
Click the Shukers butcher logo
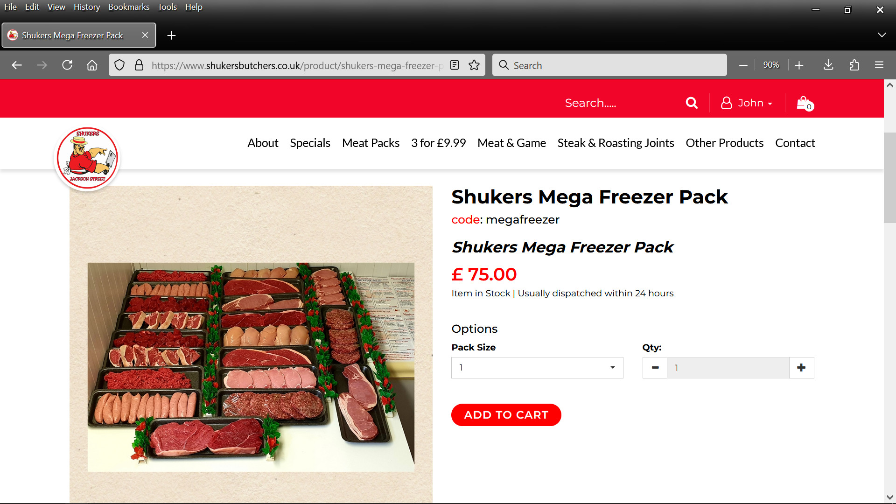point(87,158)
